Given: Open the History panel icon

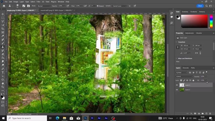Looking at the screenshot, I should 172,13.
